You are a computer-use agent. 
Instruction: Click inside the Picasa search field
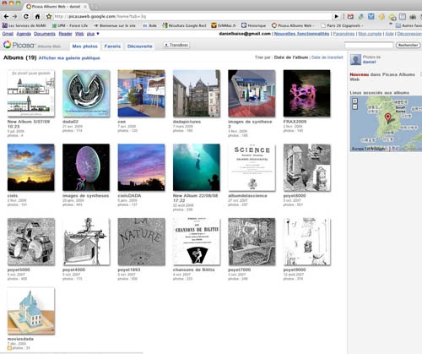[369, 45]
